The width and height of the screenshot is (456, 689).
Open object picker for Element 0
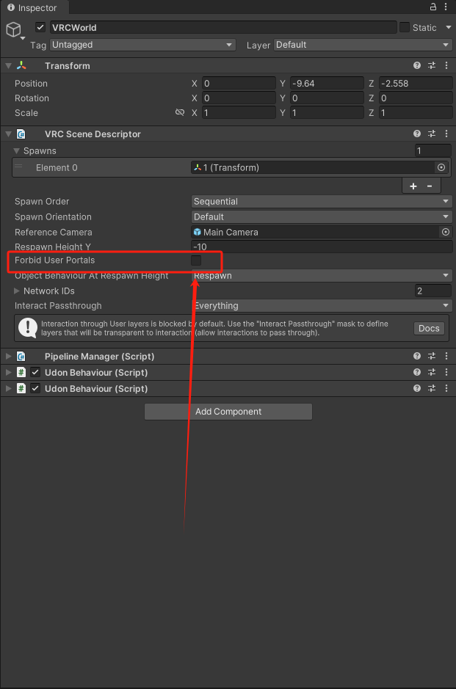(441, 167)
